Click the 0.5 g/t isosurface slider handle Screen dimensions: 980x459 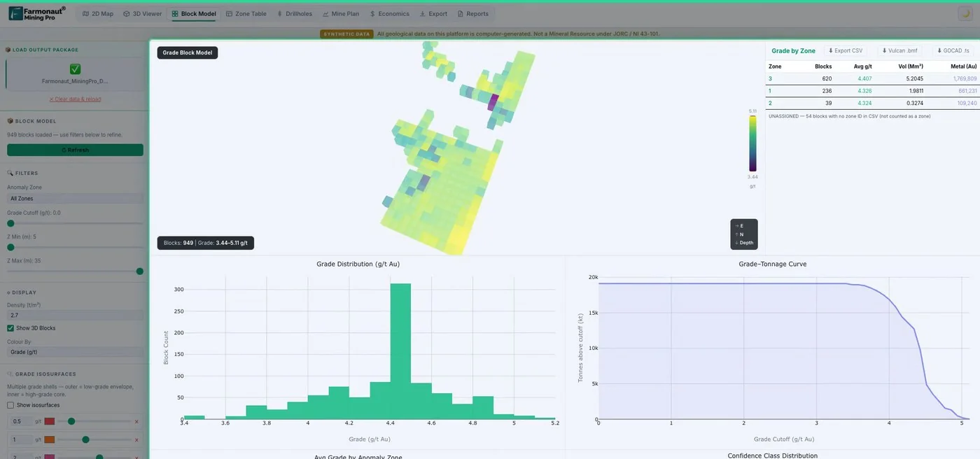(x=71, y=421)
